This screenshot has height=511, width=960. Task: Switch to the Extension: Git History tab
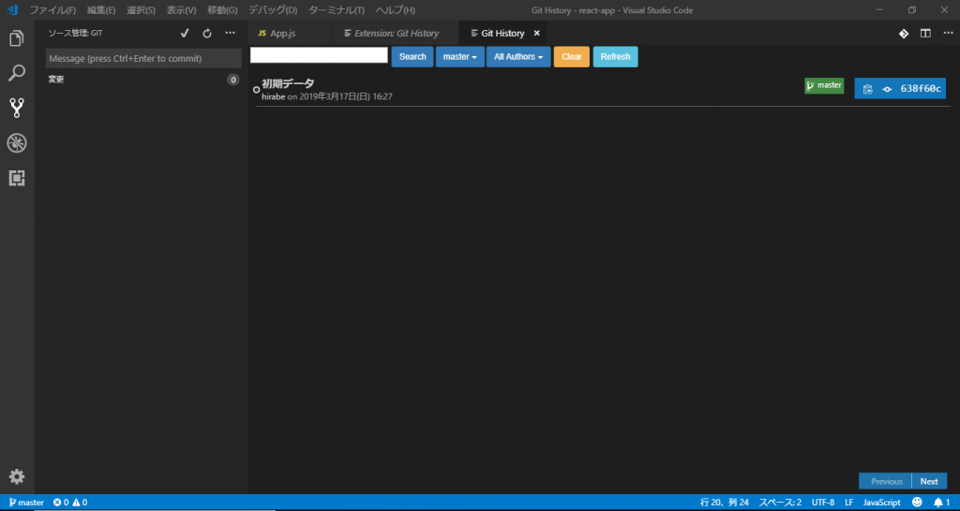pyautogui.click(x=396, y=33)
